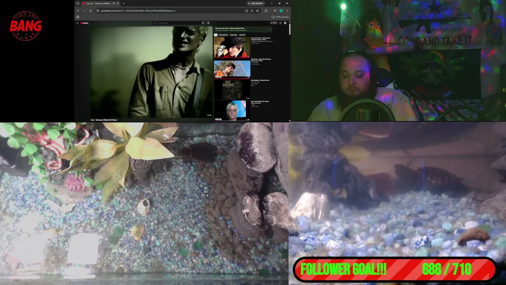Mute the tab via its speaker icon
Viewport: 506px width, 285px height.
(113, 4)
